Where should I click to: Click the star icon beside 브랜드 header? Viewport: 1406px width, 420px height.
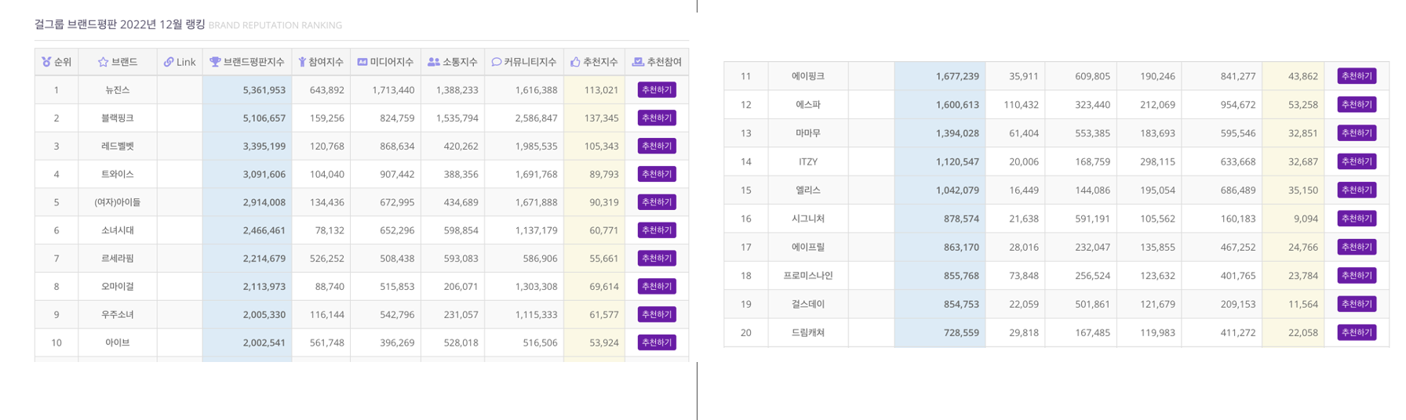pos(103,62)
